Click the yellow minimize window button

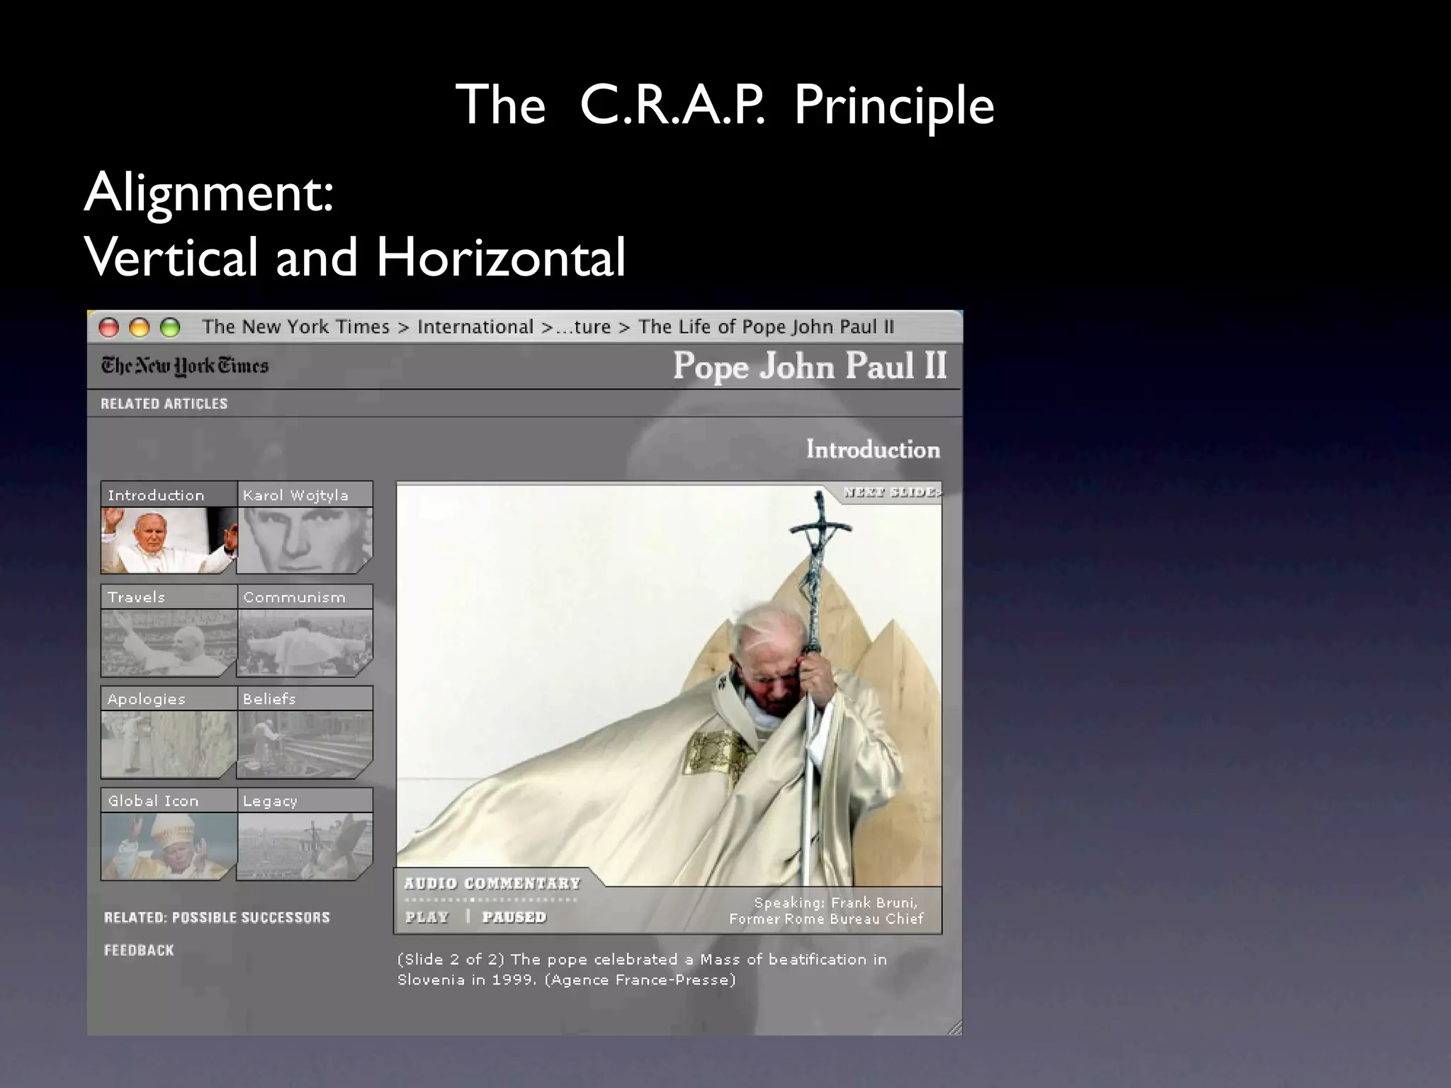140,327
